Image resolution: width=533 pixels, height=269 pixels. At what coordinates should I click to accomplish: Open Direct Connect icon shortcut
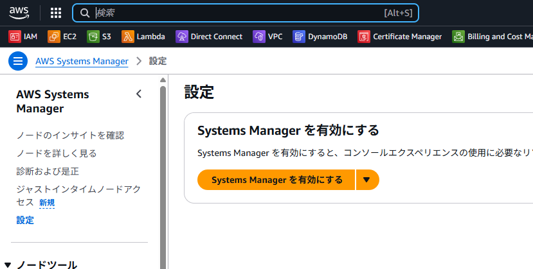[x=181, y=37]
